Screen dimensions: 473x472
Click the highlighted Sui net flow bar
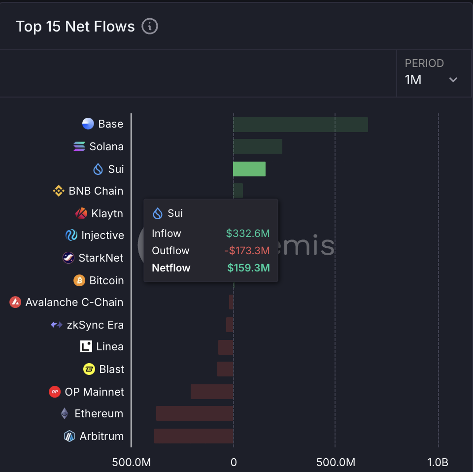pyautogui.click(x=249, y=169)
